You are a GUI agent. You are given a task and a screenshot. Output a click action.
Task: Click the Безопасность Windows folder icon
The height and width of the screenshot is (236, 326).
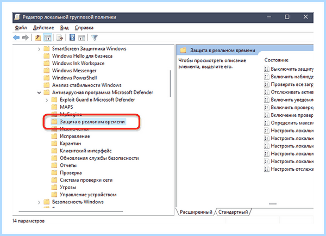click(47, 202)
